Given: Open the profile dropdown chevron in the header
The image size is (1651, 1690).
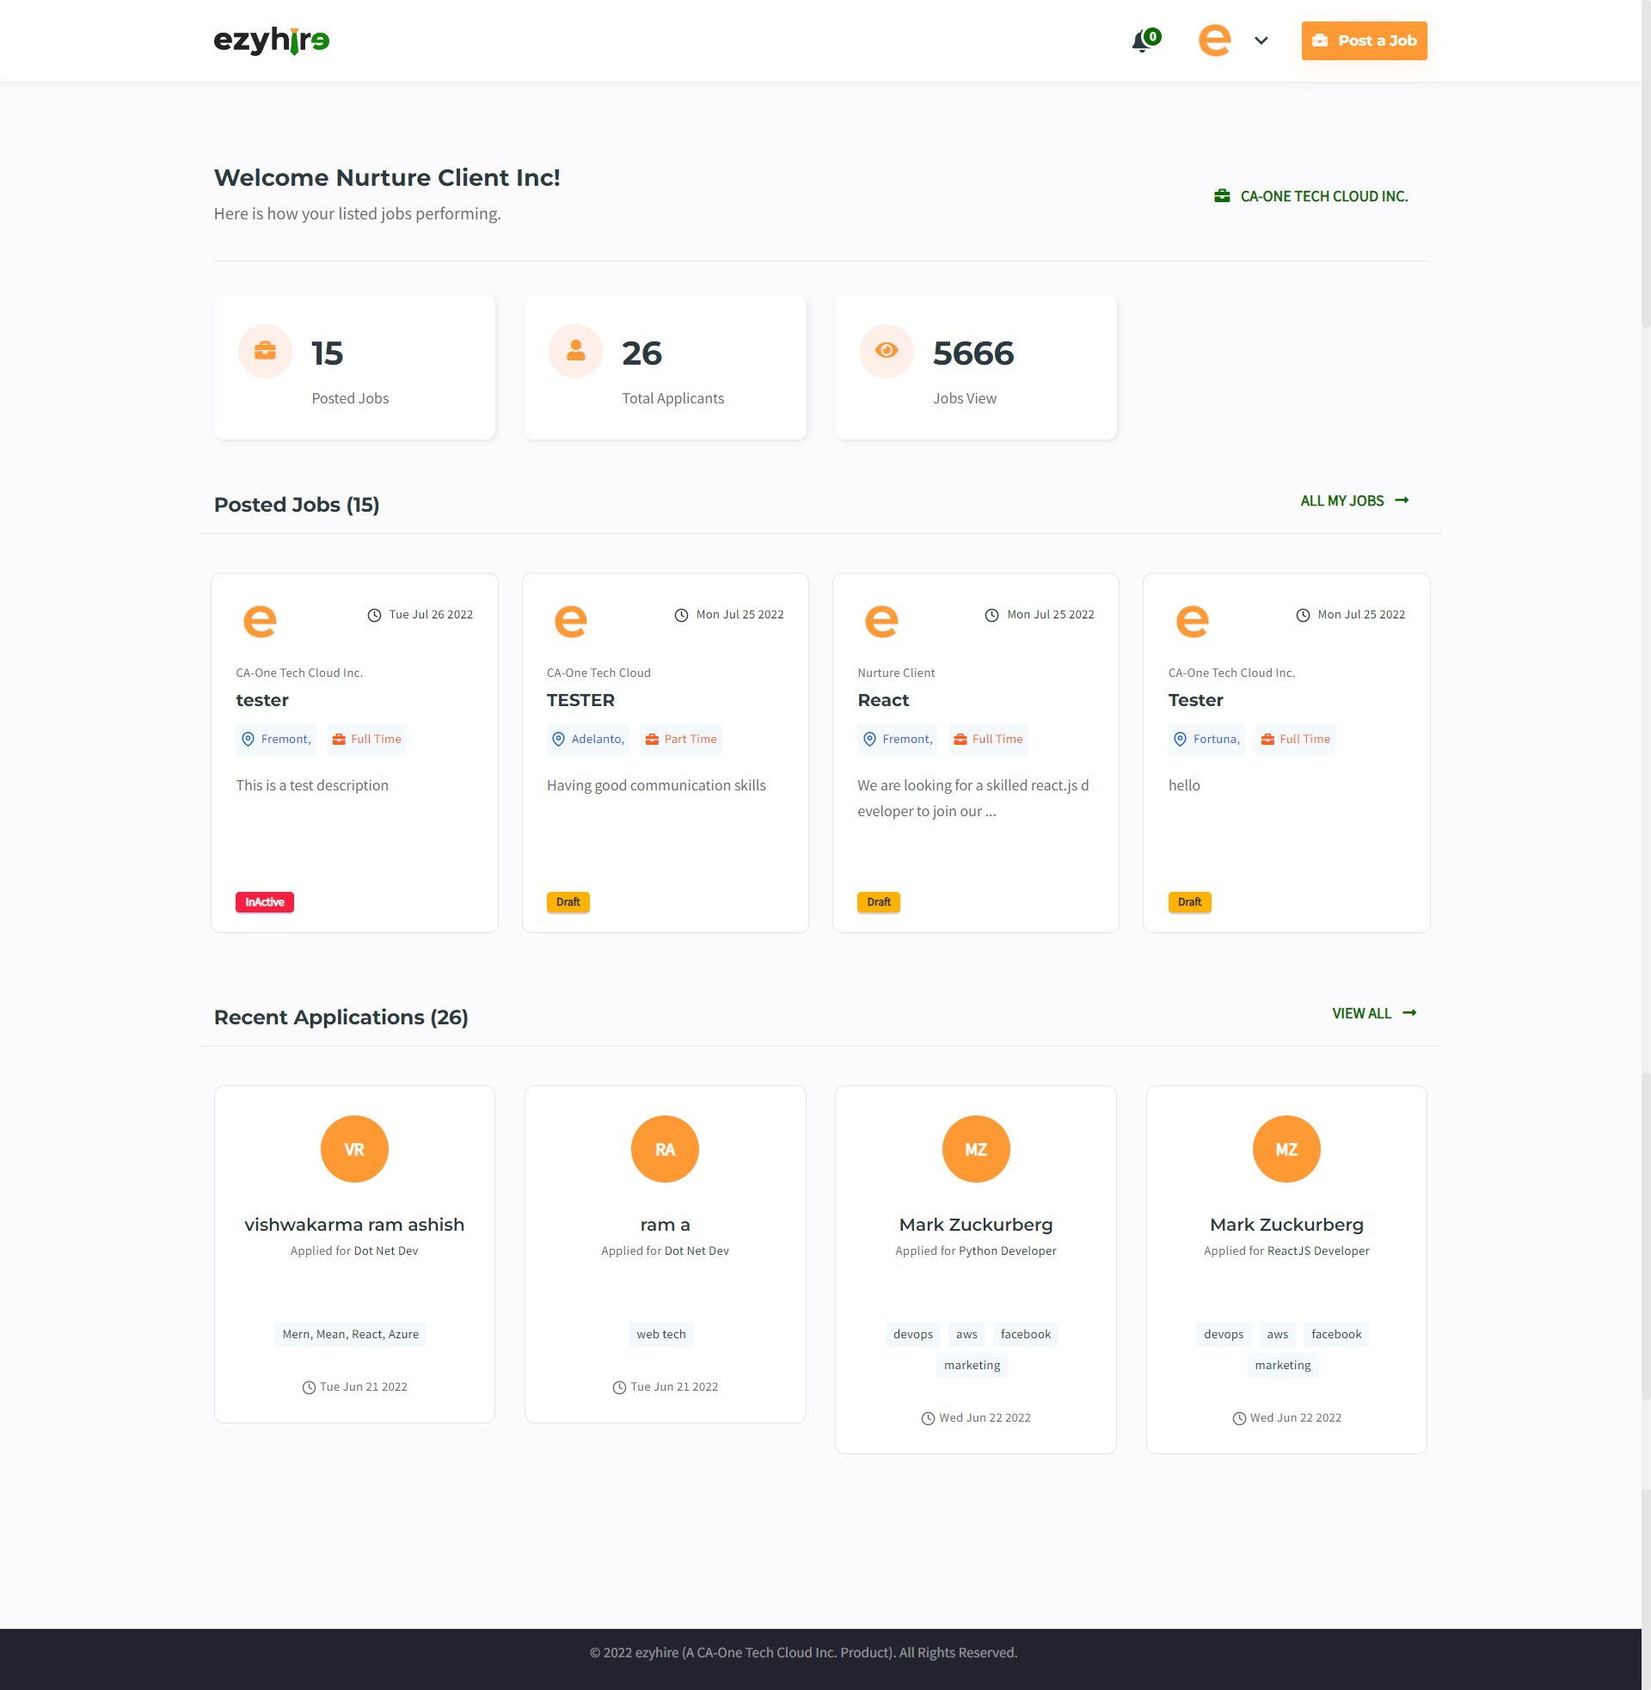Looking at the screenshot, I should [1261, 40].
